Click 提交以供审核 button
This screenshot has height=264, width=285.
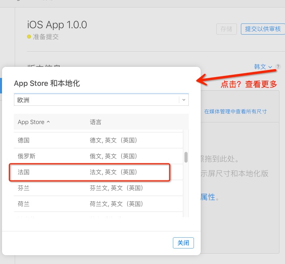[x=263, y=29]
